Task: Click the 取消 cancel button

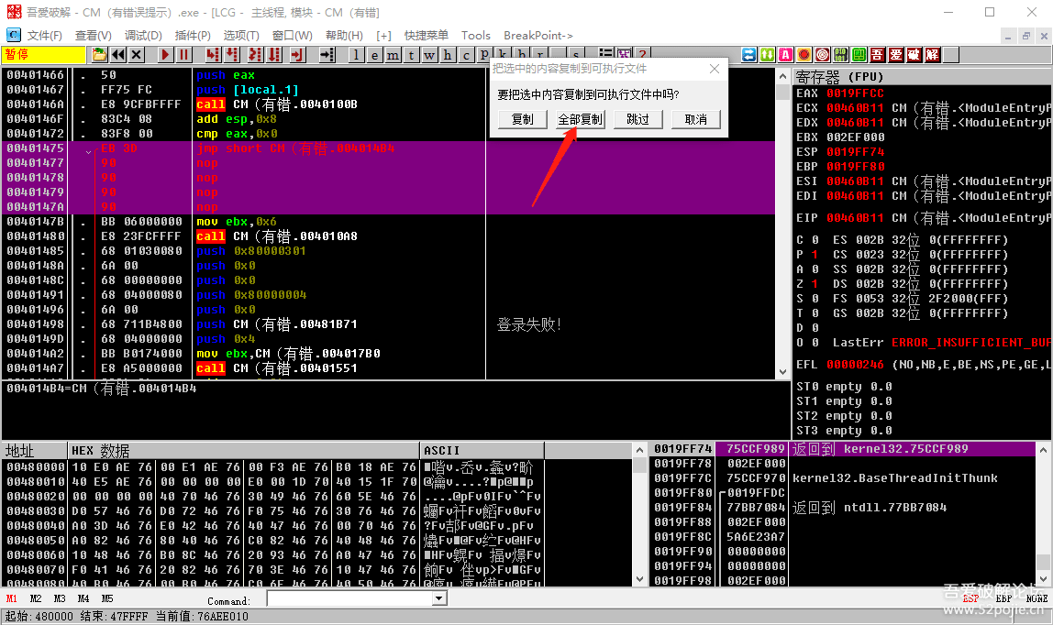Action: pos(696,119)
